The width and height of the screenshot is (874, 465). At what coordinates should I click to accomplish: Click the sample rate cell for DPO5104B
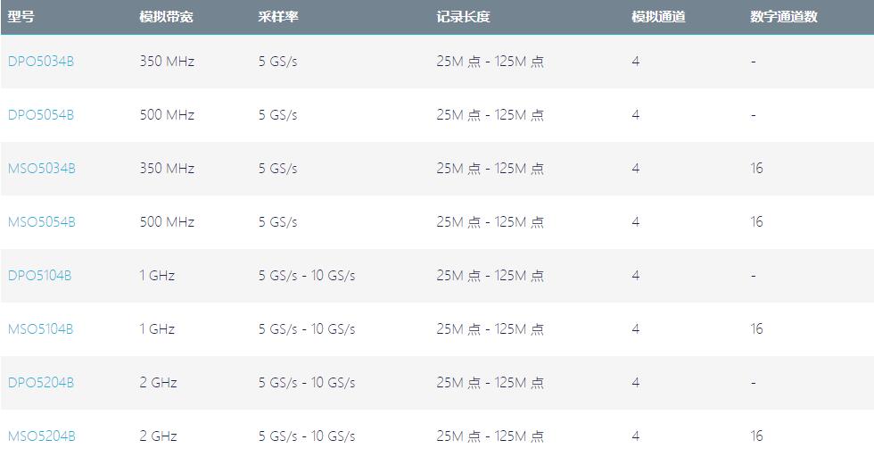[307, 276]
